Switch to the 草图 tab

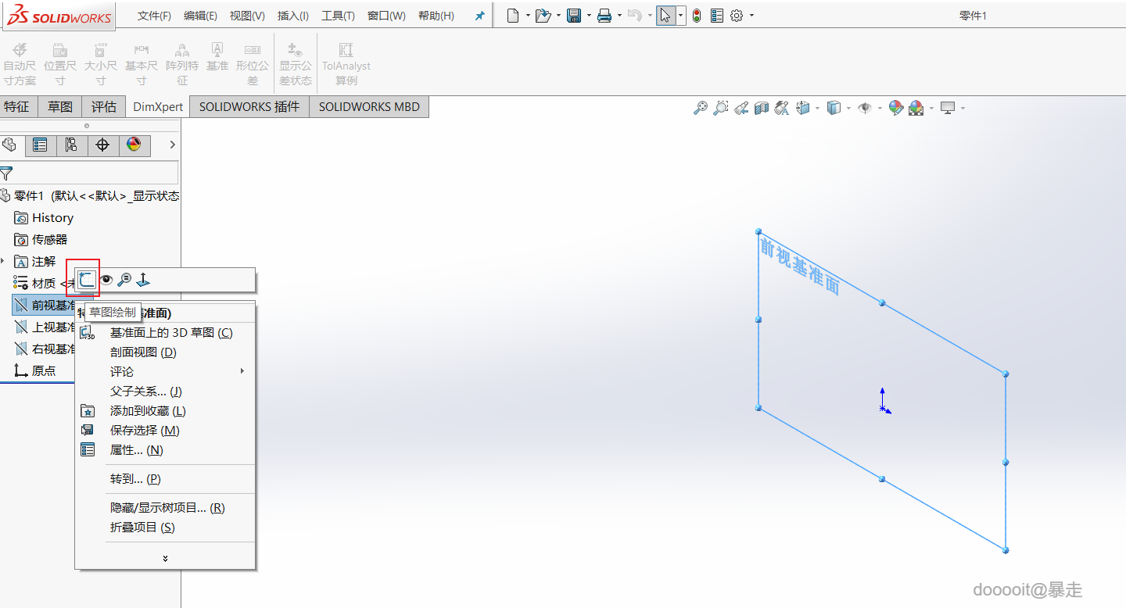coord(60,106)
